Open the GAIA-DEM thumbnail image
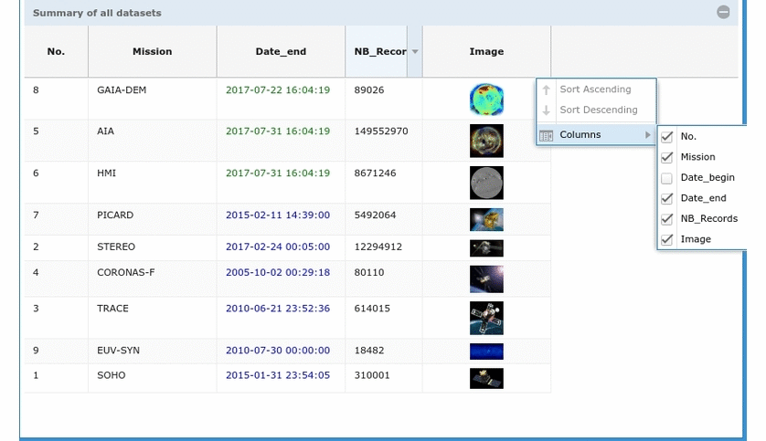 486,100
